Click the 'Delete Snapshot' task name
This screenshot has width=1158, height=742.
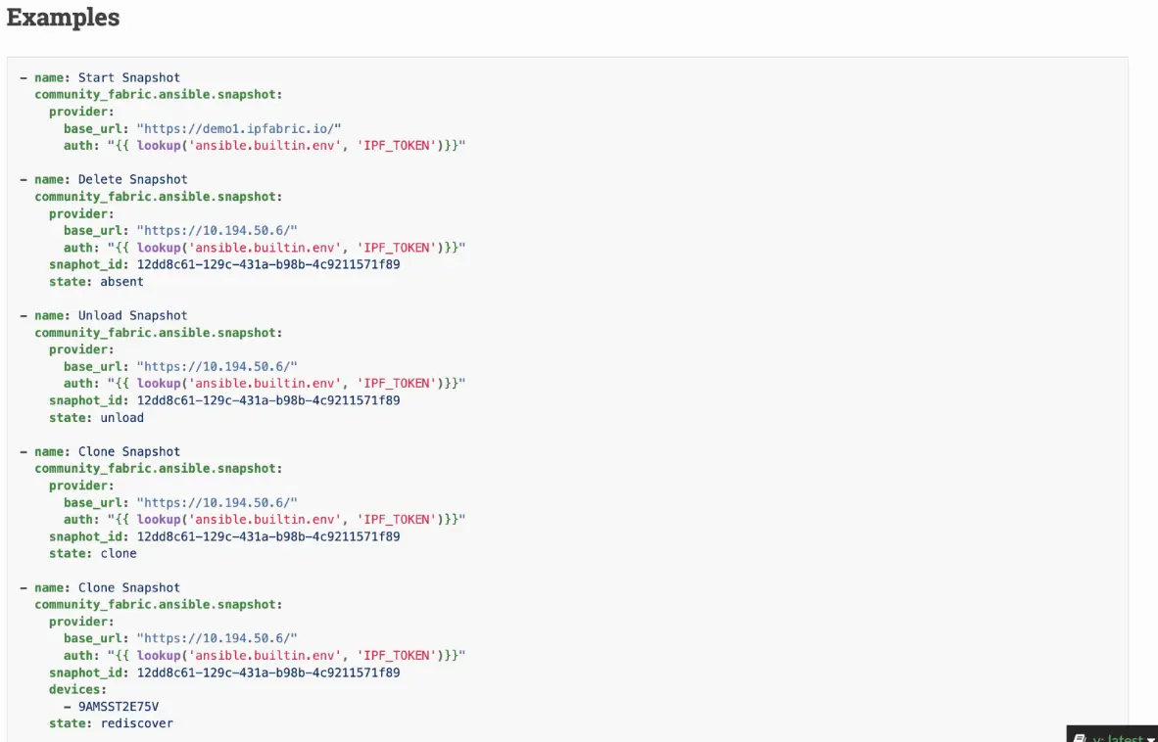click(133, 179)
